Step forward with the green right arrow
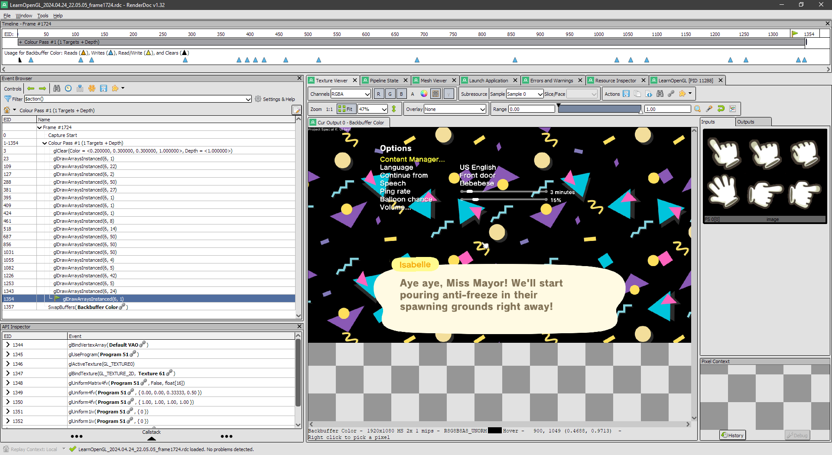The image size is (832, 455). point(42,88)
